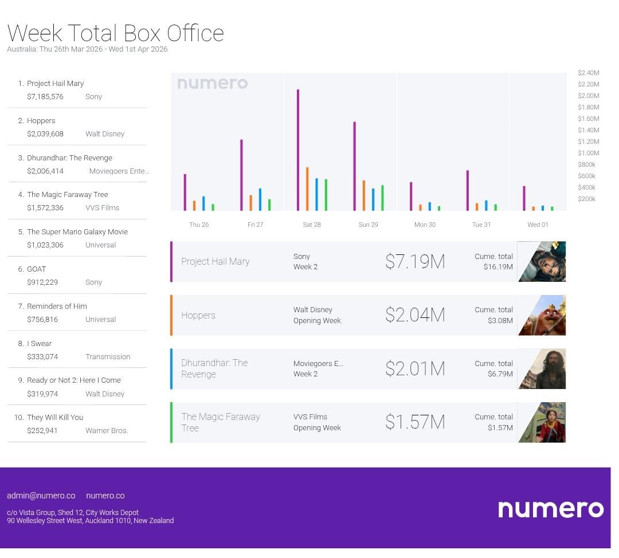Click the green color strip beside Magic Faraway Tree
The width and height of the screenshot is (619, 558).
pos(171,422)
